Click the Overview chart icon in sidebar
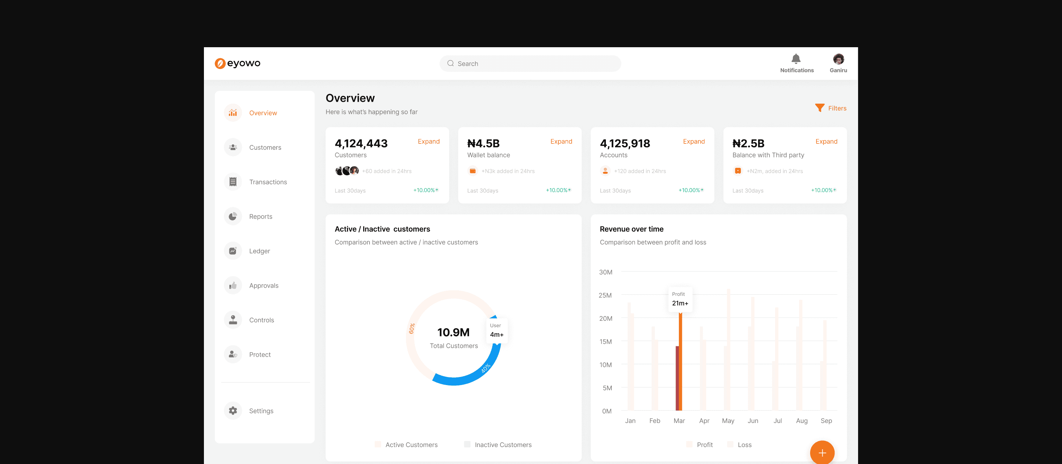 233,112
